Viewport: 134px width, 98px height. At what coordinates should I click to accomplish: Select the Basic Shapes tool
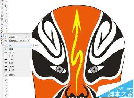(2, 16)
